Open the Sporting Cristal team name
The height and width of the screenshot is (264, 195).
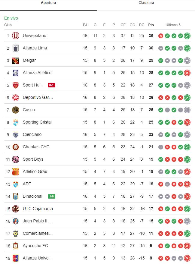click(37, 122)
